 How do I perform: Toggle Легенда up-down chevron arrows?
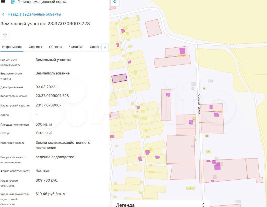point(203,205)
